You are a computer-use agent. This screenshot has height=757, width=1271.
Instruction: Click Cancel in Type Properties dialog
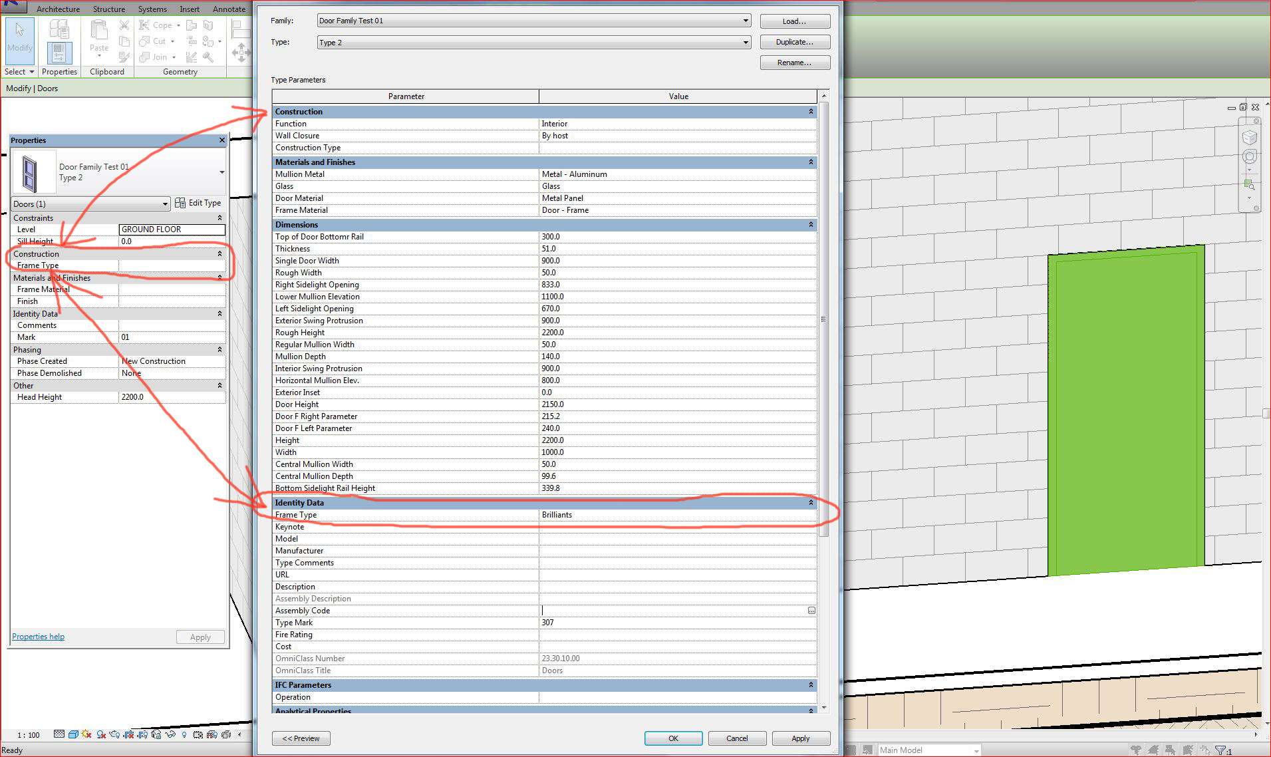pos(737,738)
